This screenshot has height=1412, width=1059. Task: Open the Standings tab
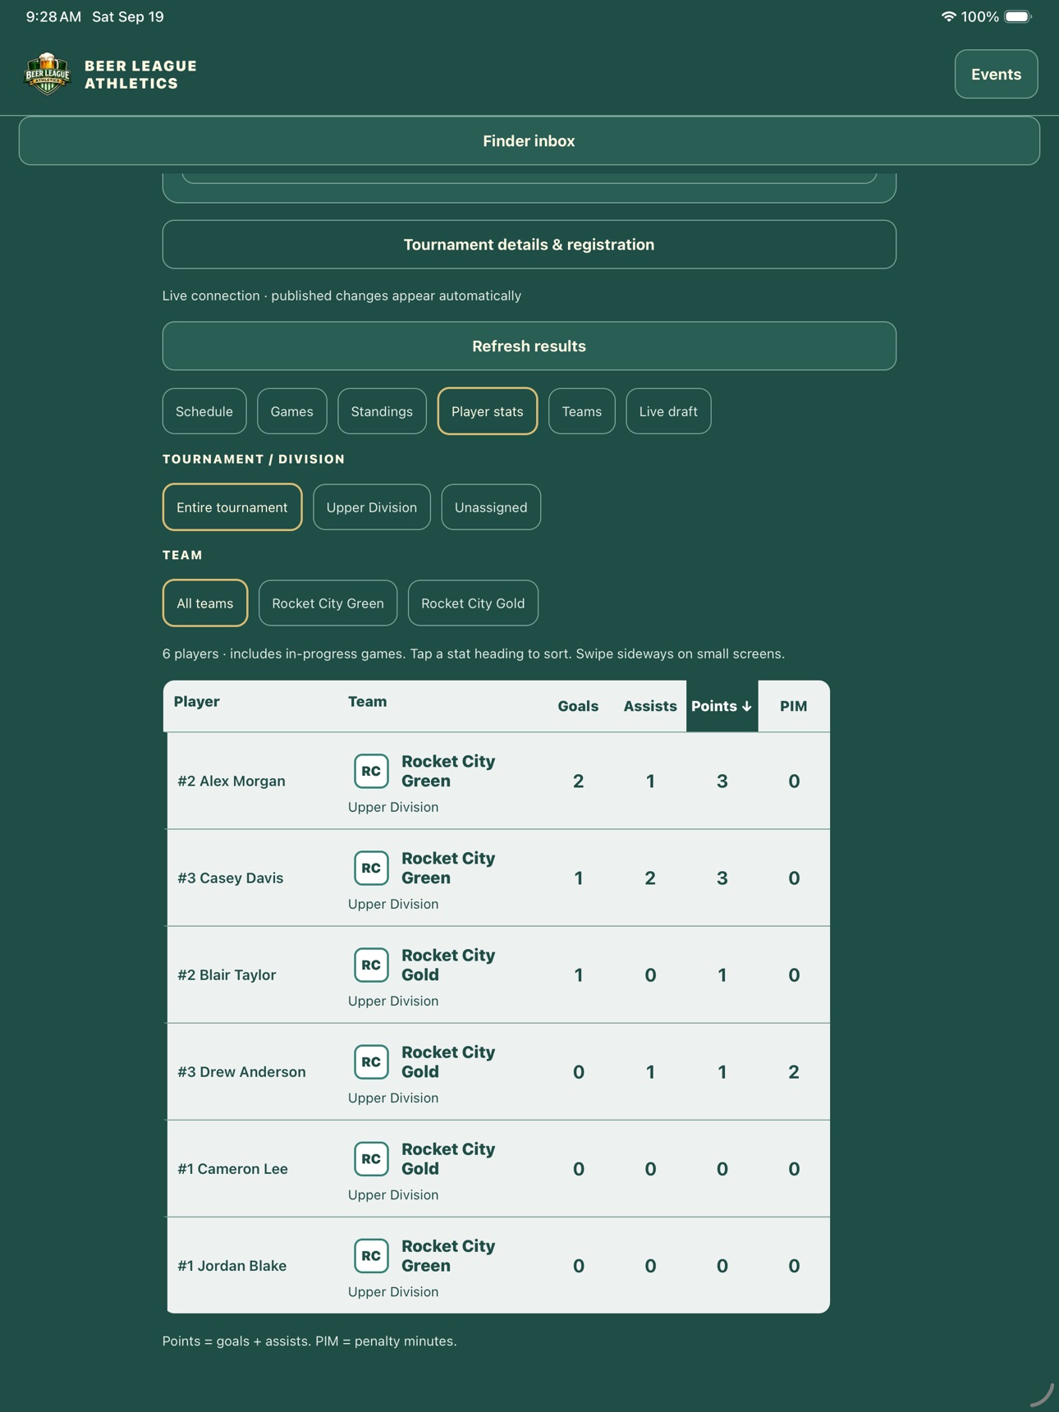coord(382,411)
